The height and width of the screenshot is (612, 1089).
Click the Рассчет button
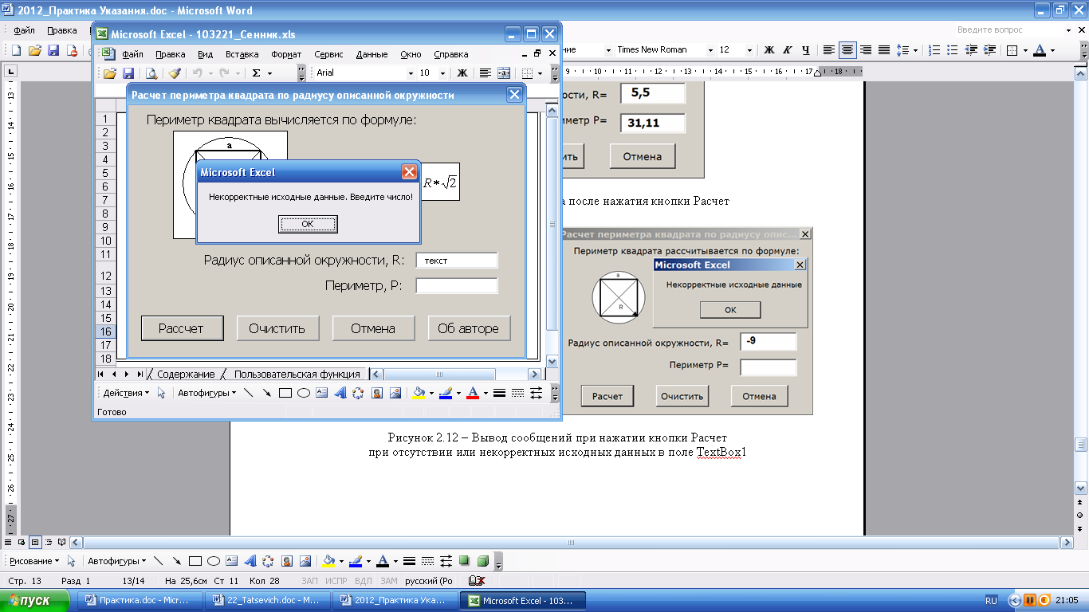(182, 328)
